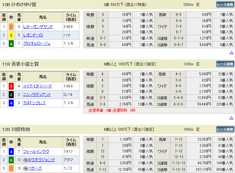Open horse page カネトシブレス
235x173 pixels.
[x=34, y=103]
